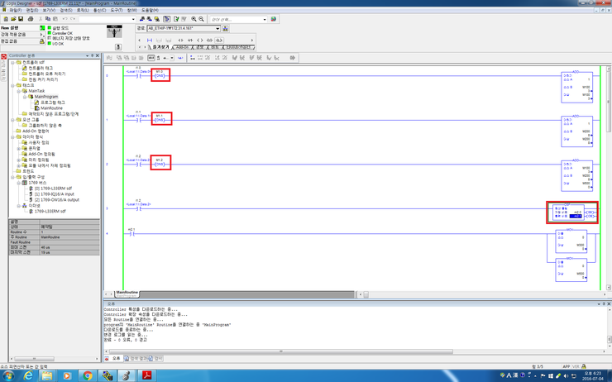
Task: Open Internet Explorer from the taskbar
Action: 28,375
